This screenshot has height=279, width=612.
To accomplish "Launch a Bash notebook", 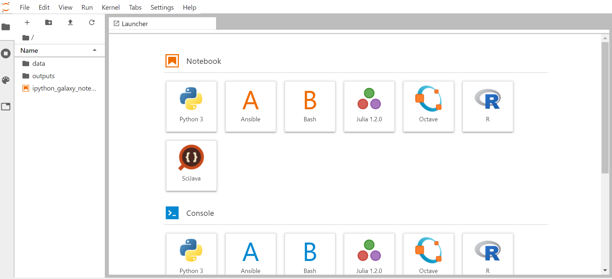I will [x=310, y=106].
